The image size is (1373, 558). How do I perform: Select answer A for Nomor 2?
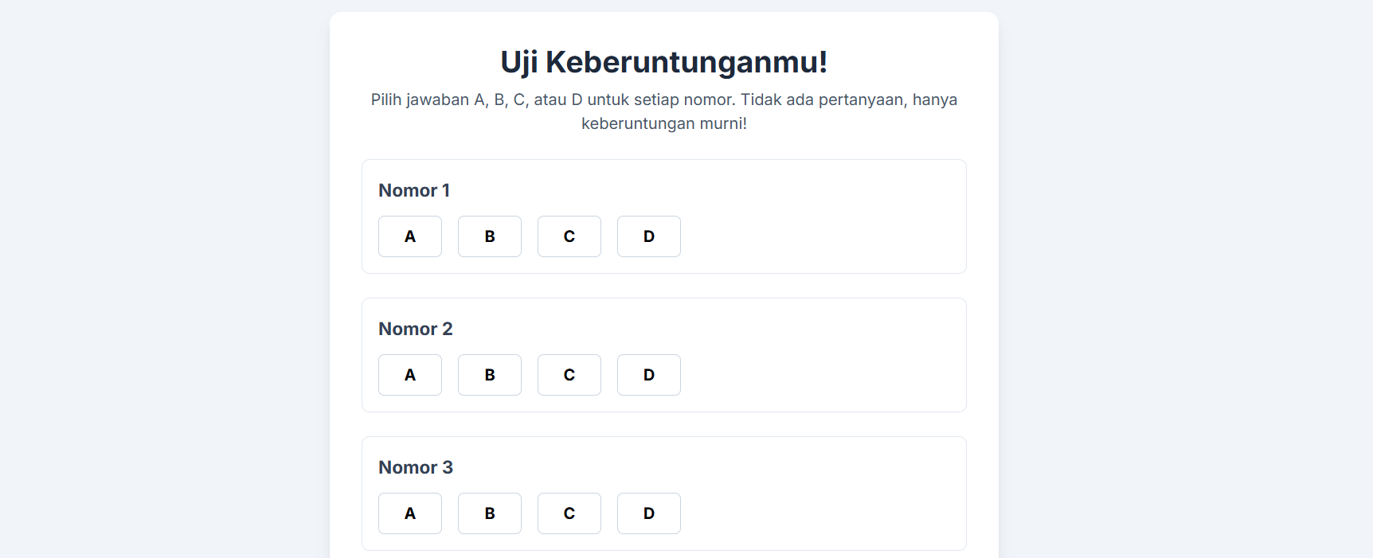click(x=410, y=375)
